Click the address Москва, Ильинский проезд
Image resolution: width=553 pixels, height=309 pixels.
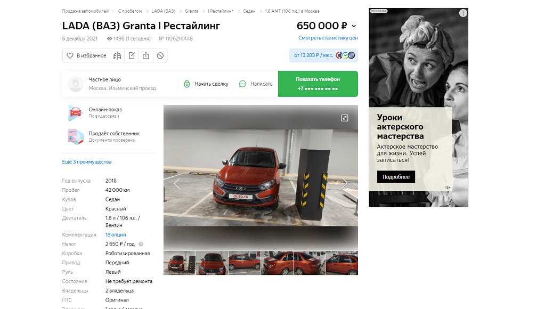click(x=123, y=88)
